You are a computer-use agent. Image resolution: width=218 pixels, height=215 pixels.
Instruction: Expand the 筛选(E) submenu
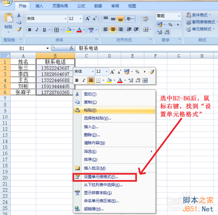click(114, 151)
